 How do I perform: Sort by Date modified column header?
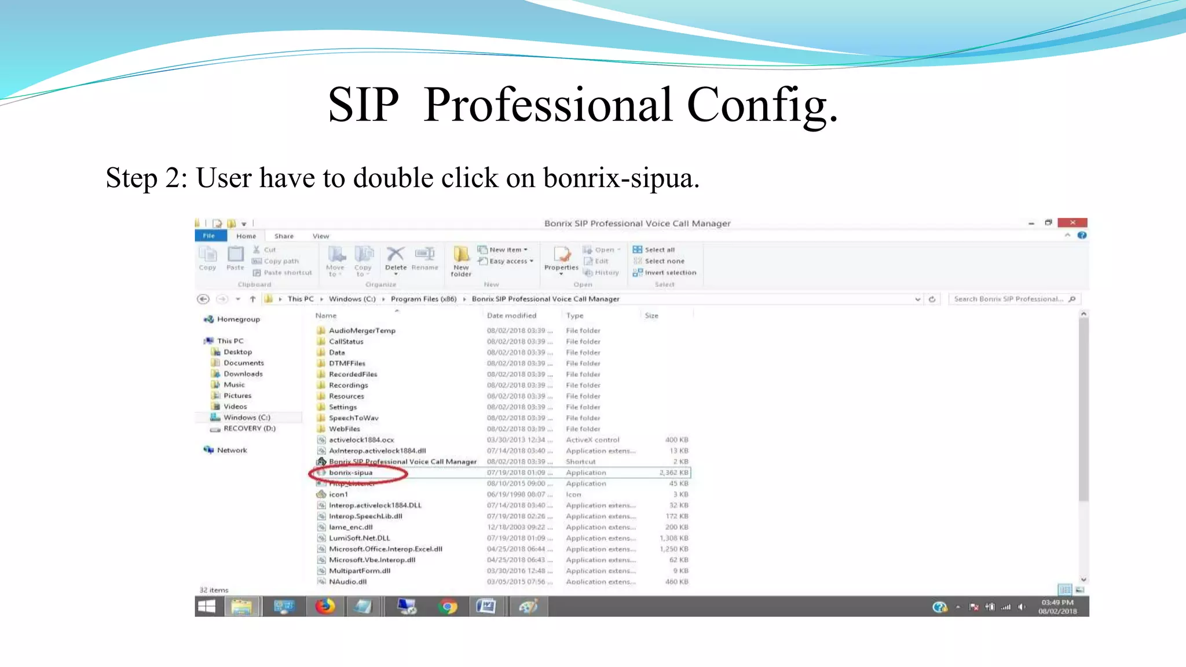pyautogui.click(x=511, y=316)
